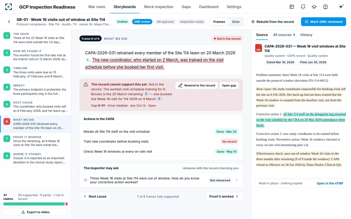Go to previous frame Root cause
The width and height of the screenshot is (351, 219).
point(95,197)
